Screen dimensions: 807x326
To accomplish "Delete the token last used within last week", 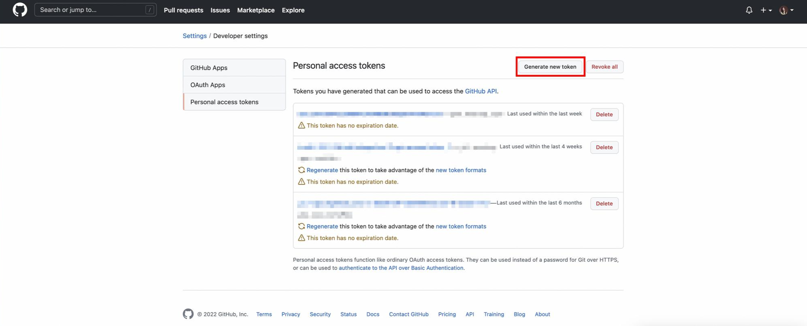I will coord(604,114).
